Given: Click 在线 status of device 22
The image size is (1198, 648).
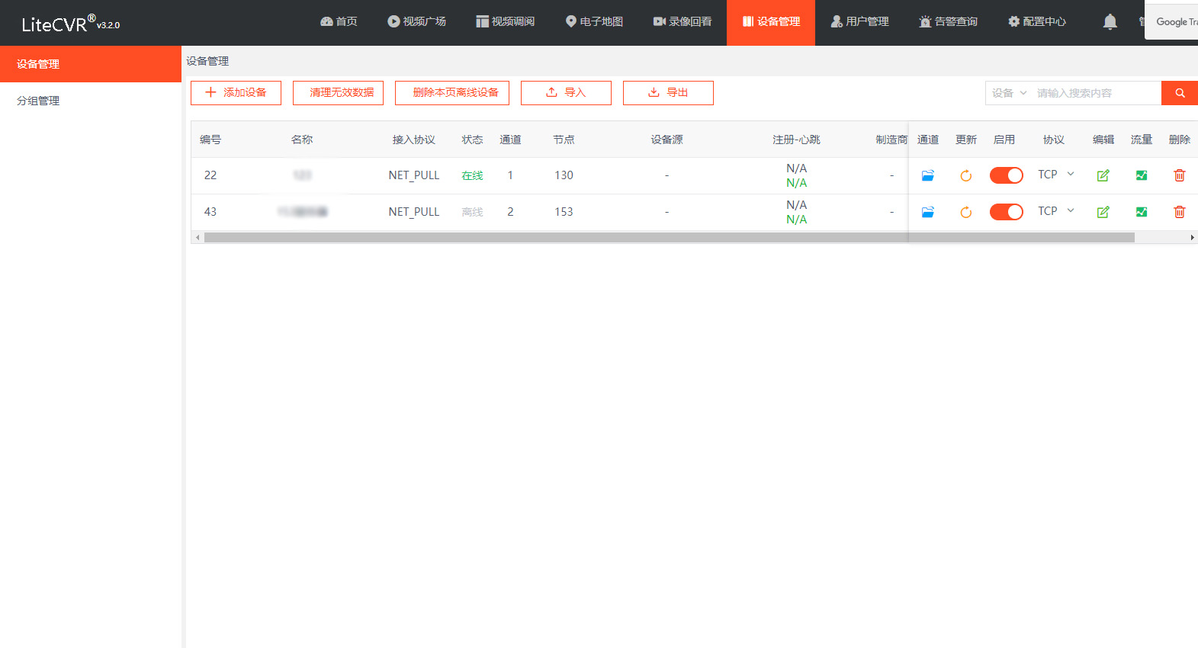Looking at the screenshot, I should pos(472,175).
